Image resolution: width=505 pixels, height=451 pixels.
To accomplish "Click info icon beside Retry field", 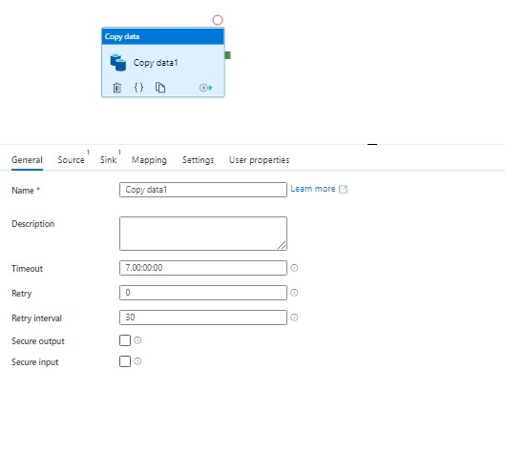I will pos(294,293).
